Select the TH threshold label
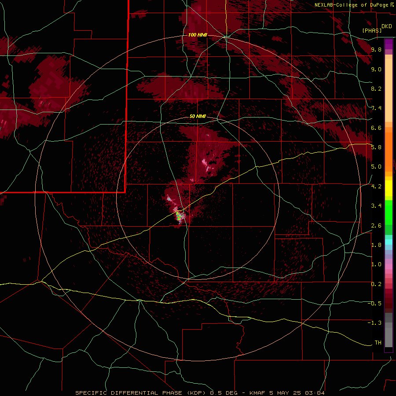 pyautogui.click(x=378, y=343)
